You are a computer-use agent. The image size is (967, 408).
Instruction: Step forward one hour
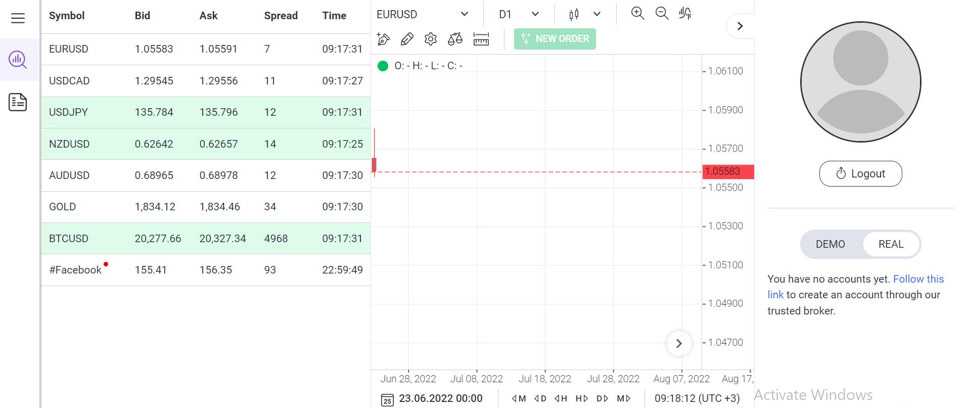pos(582,398)
